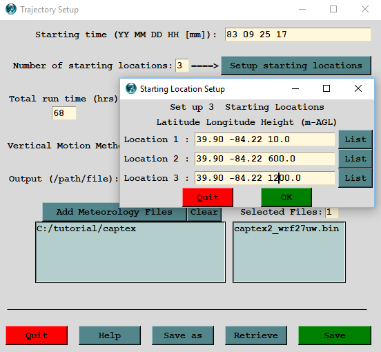Click the Starting Location Setup globe icon
381x352 pixels.
coord(131,88)
